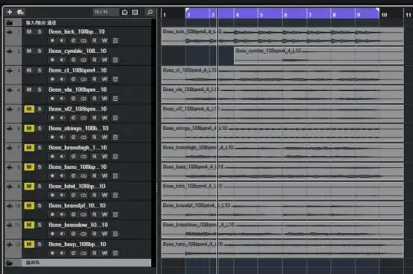413x274 pixels.
Task: Open the track presets icon beside Add Track
Action: tap(20, 12)
